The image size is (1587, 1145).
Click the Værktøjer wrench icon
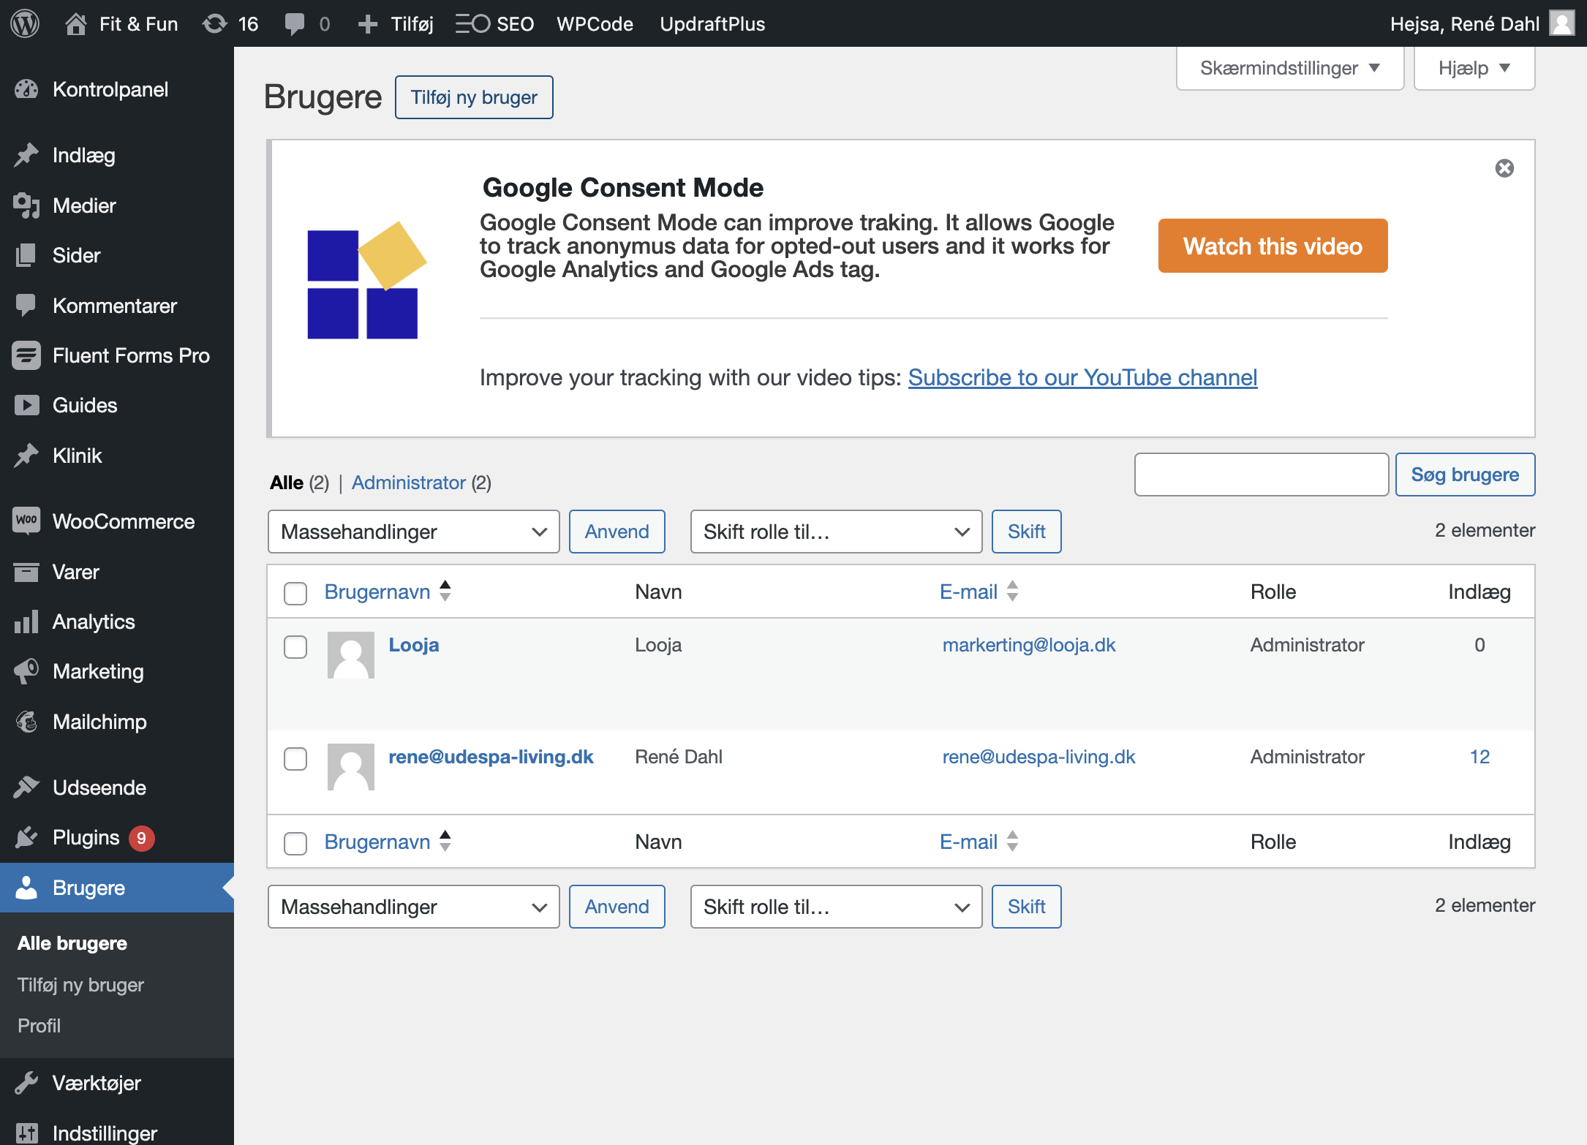click(x=26, y=1083)
